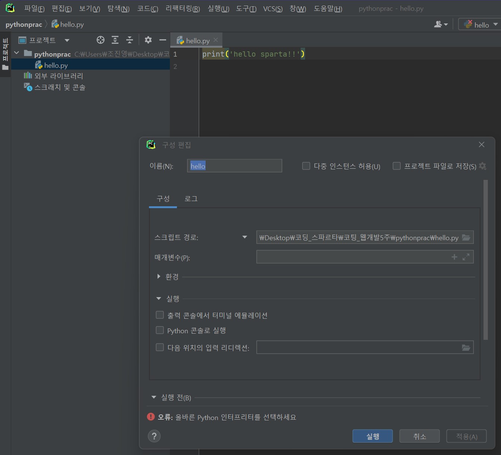Select Scratches and Consoles (스크래치 및 콘솔)
The image size is (501, 455).
click(60, 87)
